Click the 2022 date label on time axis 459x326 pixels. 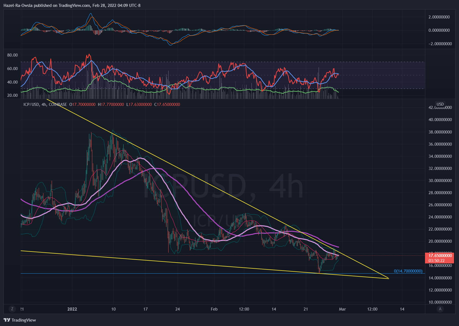coord(72,309)
